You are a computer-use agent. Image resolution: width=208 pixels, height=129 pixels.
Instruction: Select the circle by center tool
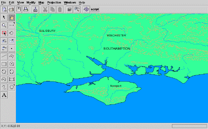(x=12, y=64)
